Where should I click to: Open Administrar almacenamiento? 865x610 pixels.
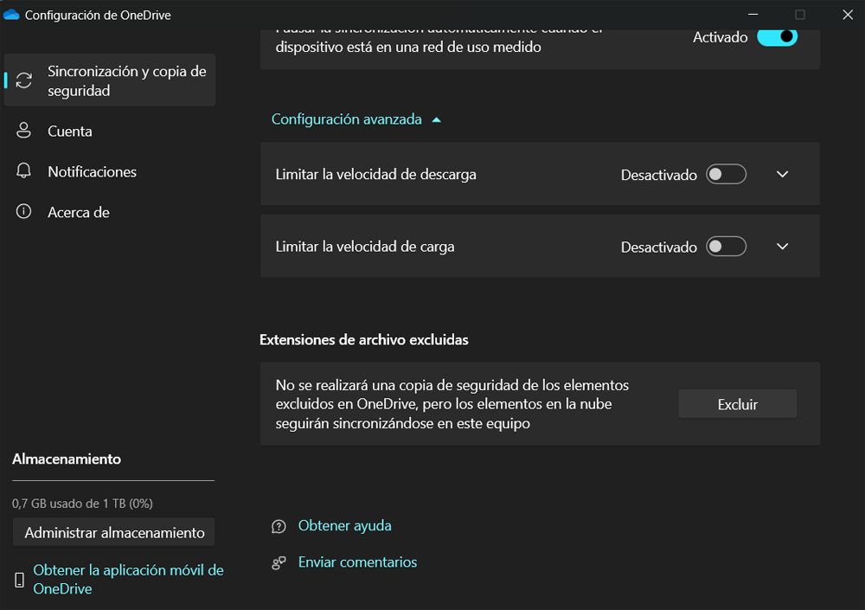(113, 532)
